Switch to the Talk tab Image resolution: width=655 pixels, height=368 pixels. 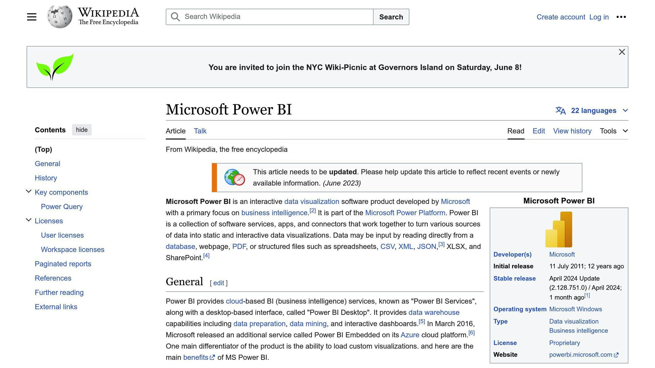pyautogui.click(x=200, y=131)
